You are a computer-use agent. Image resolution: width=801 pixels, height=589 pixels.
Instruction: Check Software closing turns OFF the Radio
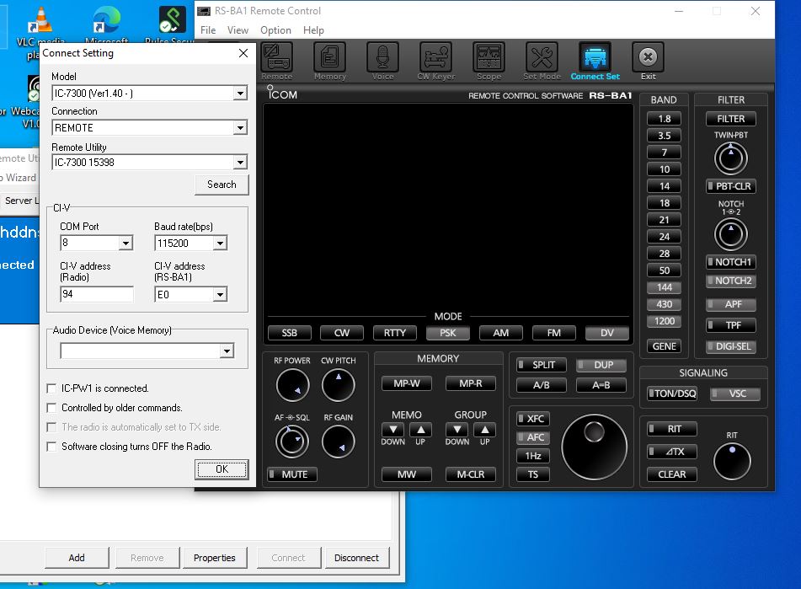click(51, 447)
